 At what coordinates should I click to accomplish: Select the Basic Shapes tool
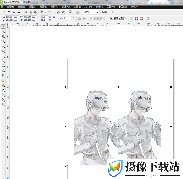(3, 70)
